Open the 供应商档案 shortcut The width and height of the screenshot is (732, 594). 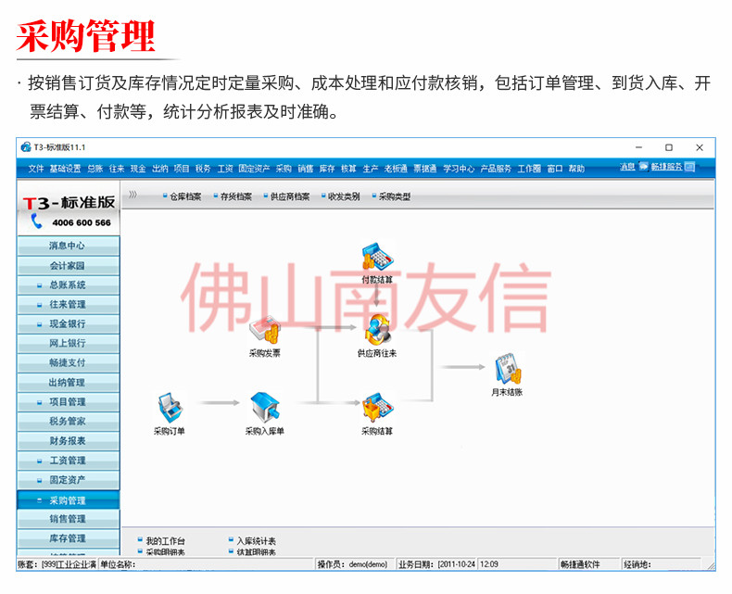[x=290, y=196]
